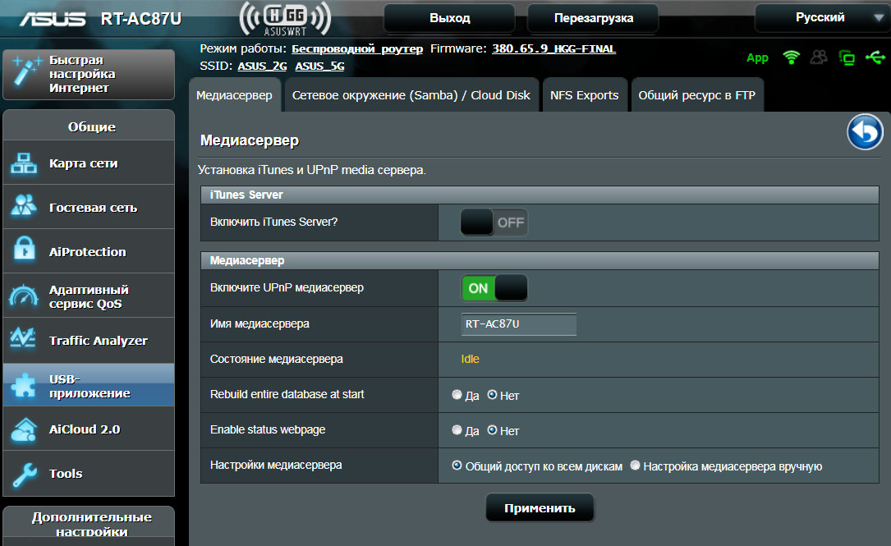Click the USB status icon in header

(x=875, y=57)
